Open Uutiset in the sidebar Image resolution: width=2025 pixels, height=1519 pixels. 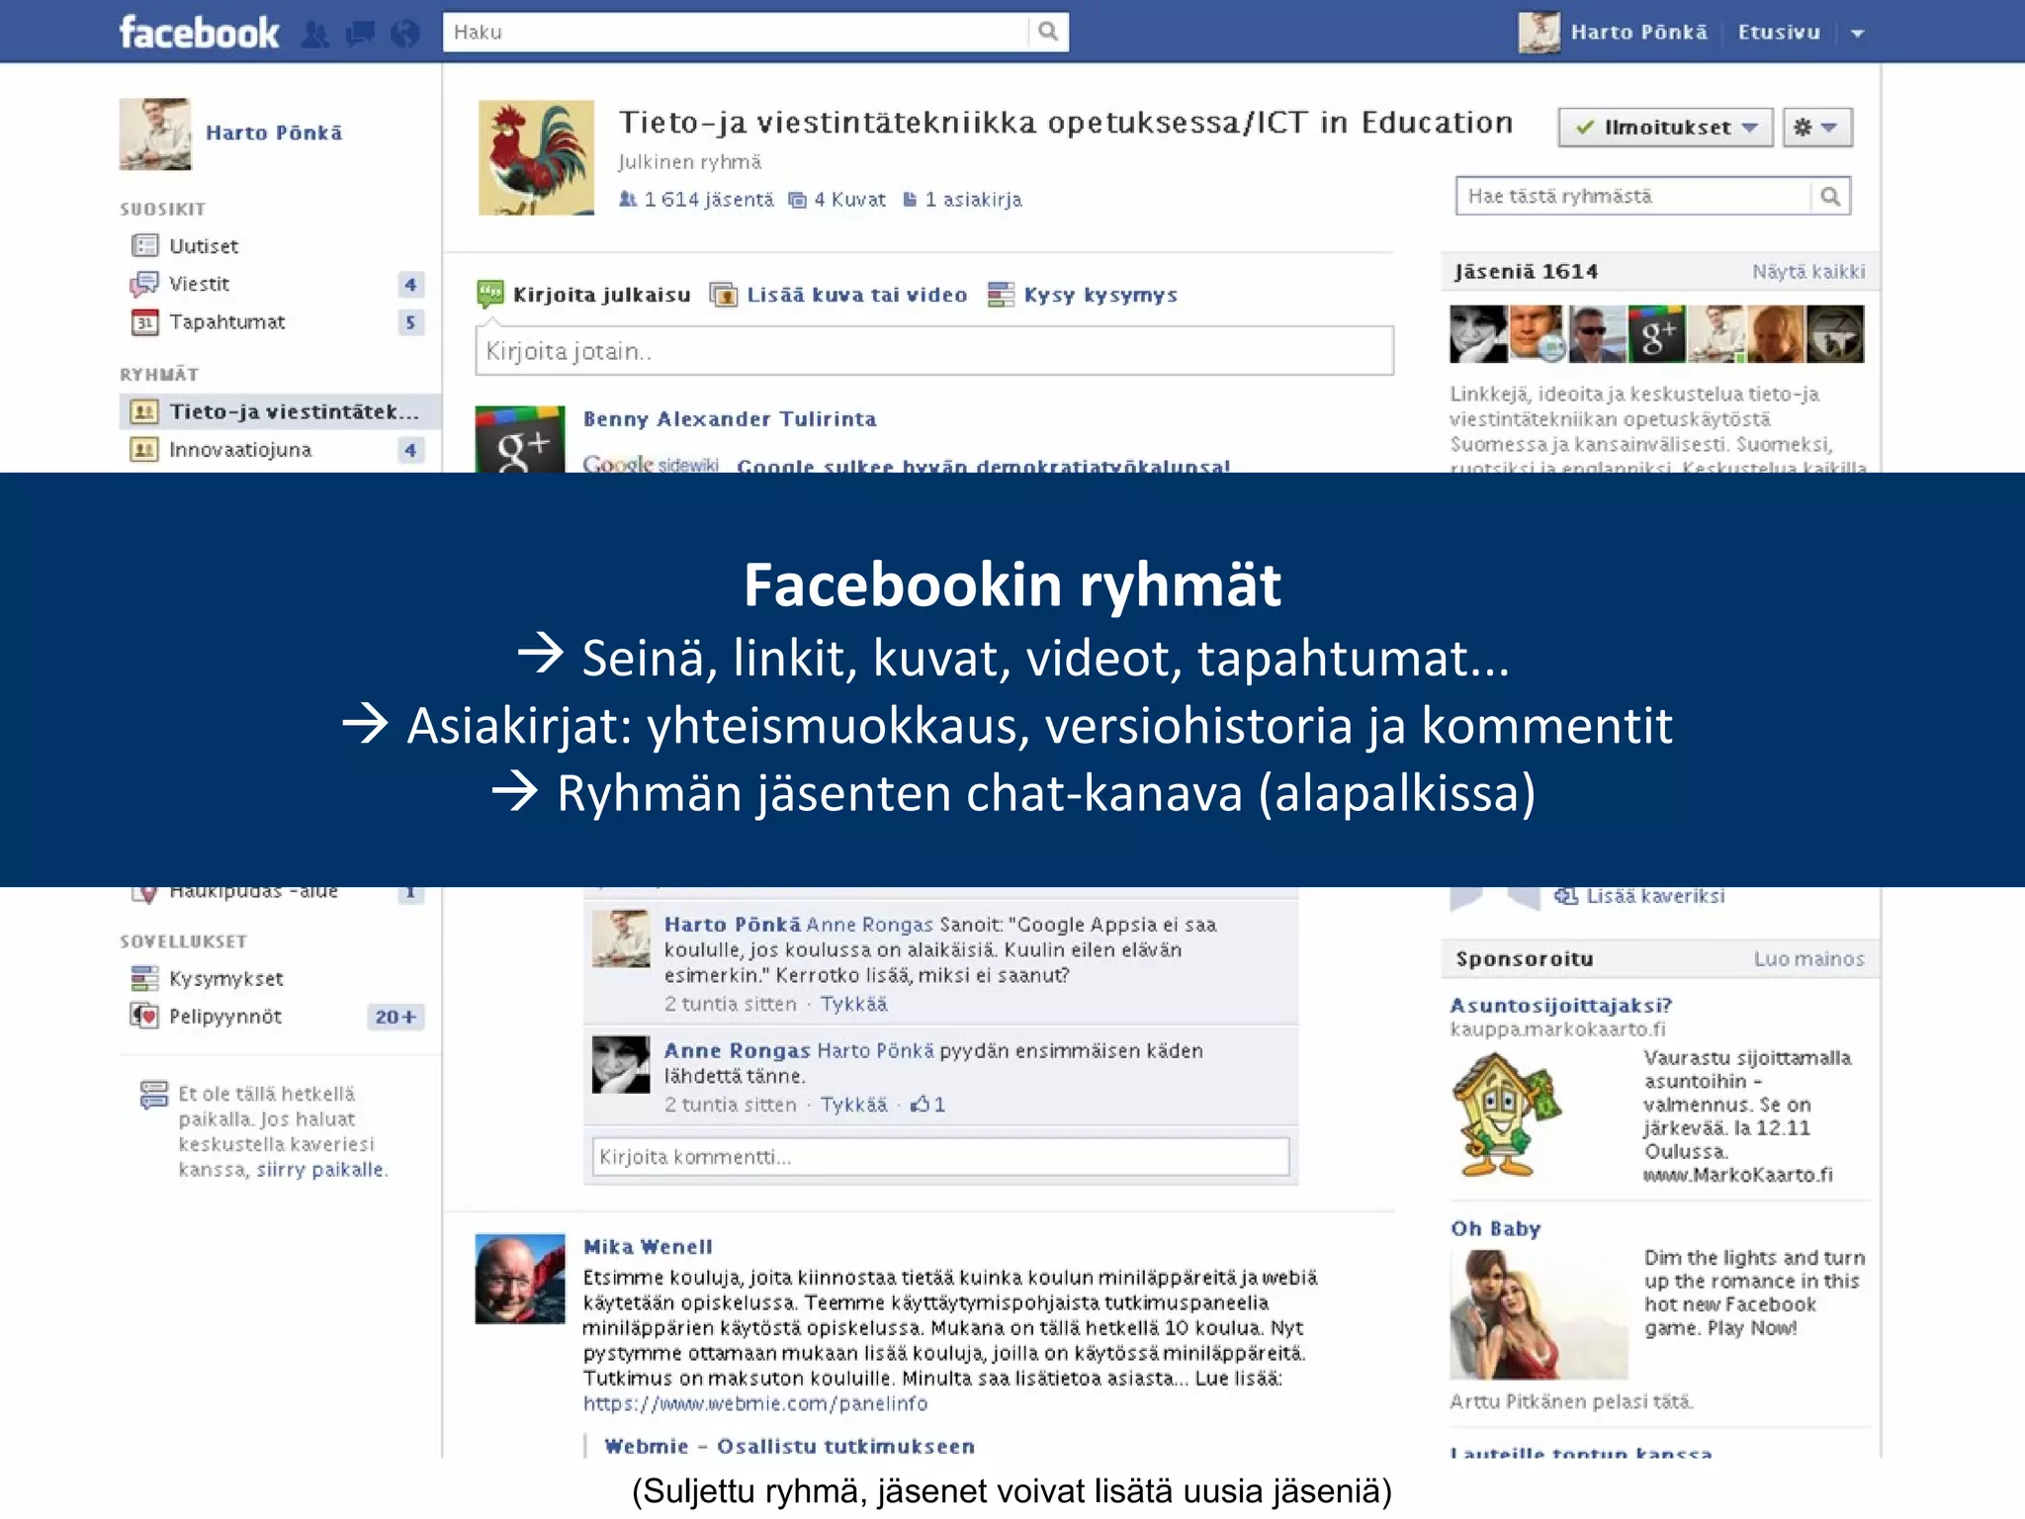coord(203,246)
